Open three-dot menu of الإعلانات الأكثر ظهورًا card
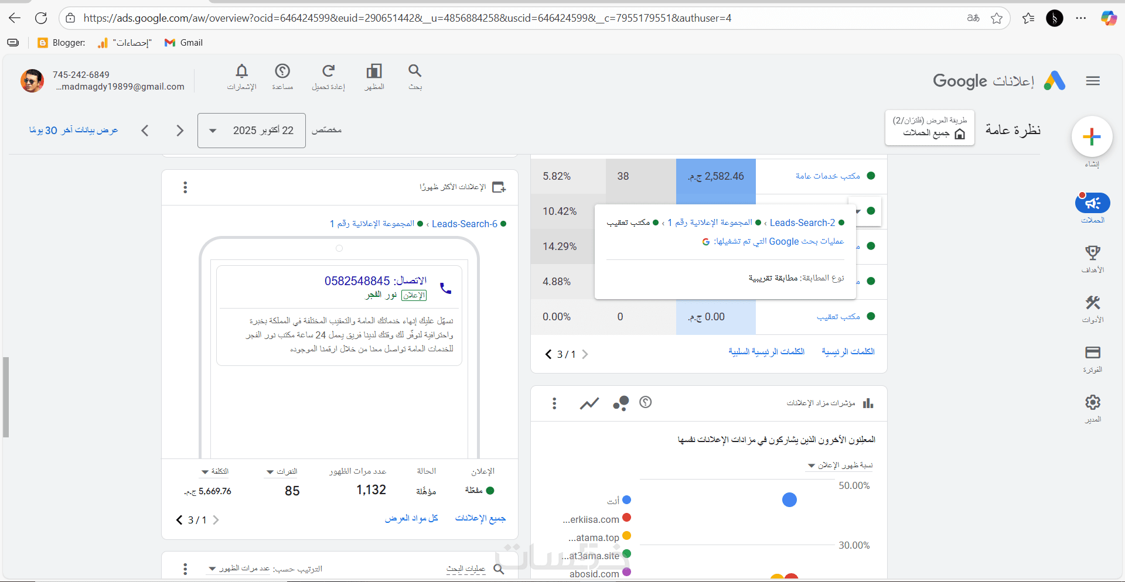Screen dimensions: 1125x582 pos(185,187)
